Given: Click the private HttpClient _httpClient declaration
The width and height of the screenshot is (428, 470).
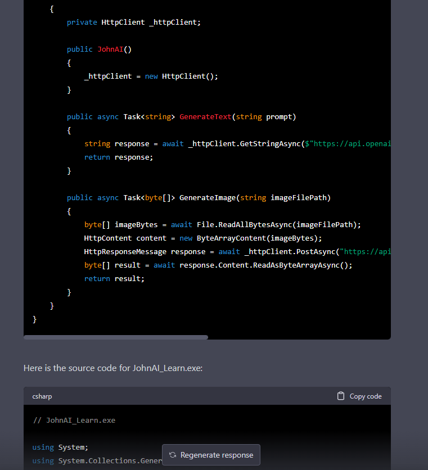Looking at the screenshot, I should pyautogui.click(x=133, y=22).
